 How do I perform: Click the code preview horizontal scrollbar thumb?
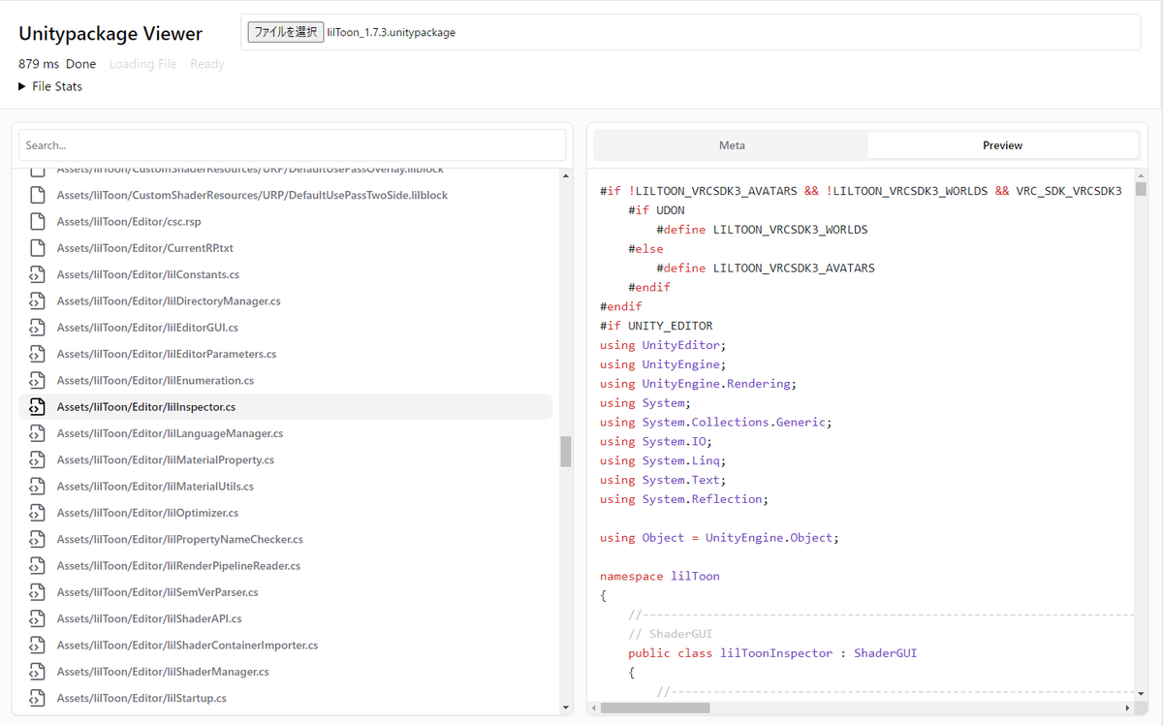(655, 708)
